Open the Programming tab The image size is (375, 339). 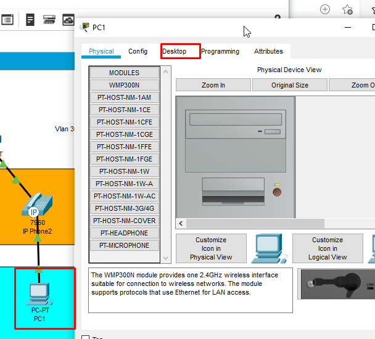tap(220, 51)
